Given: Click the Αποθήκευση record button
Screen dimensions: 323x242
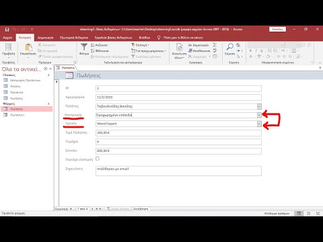Looking at the screenshot, I should tap(199, 51).
